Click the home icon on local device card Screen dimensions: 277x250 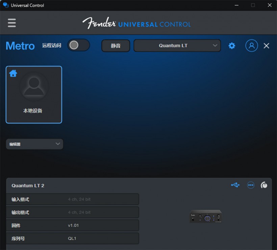pyautogui.click(x=13, y=73)
